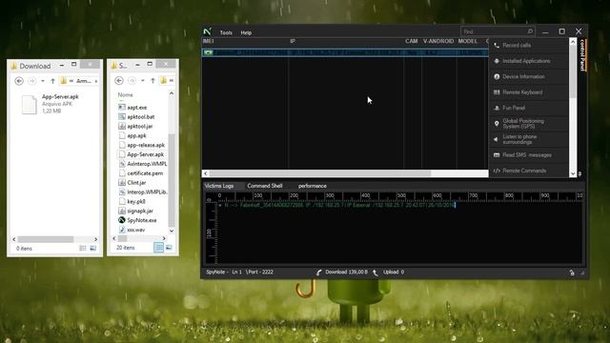Screen dimensions: 610x343
Task: Open Read SMS messages option
Action: (527, 154)
